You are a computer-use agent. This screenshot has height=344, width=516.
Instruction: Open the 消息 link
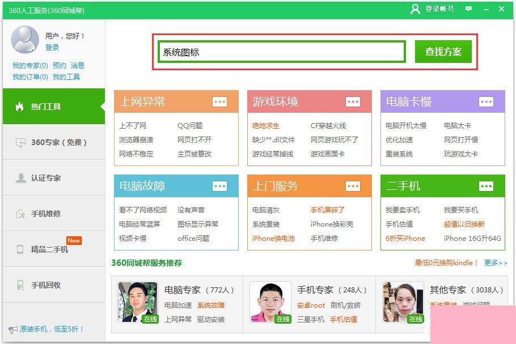point(78,65)
